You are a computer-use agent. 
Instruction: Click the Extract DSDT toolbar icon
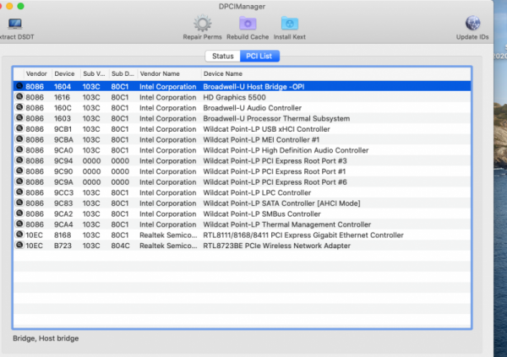coord(14,24)
